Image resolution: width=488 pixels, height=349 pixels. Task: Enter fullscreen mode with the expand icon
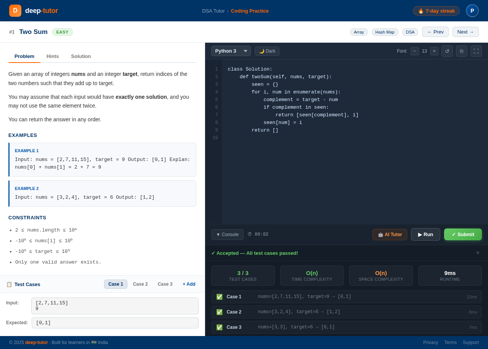[x=476, y=51]
